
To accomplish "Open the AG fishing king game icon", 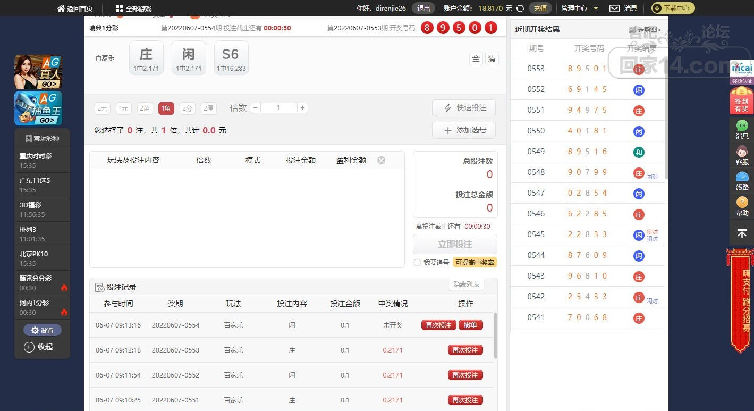I will click(38, 108).
